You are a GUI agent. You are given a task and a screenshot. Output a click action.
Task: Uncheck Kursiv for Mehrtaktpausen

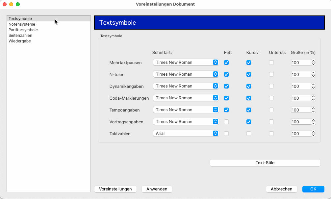point(249,62)
